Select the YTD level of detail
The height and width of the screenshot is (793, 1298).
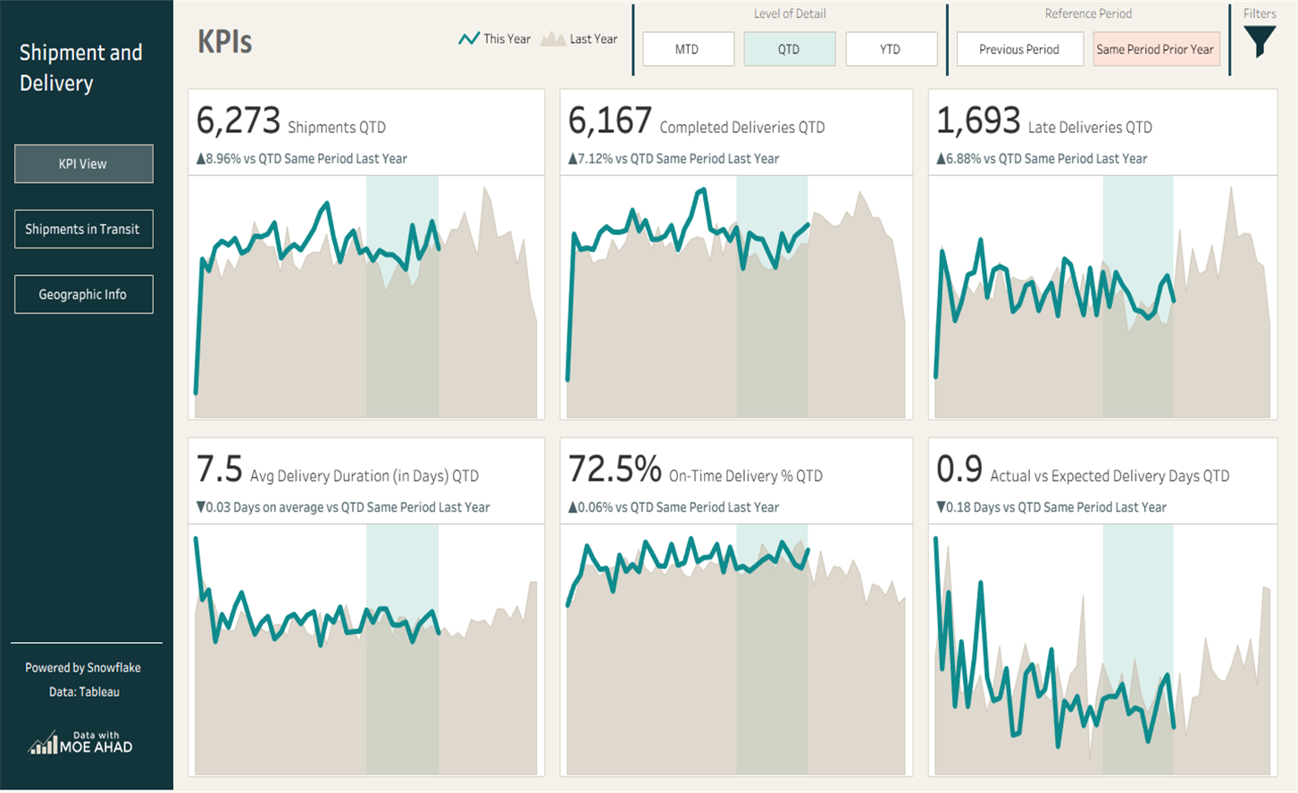point(891,49)
